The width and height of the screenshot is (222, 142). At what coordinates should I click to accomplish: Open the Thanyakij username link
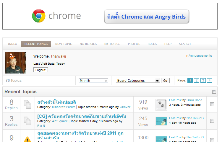pyautogui.click(x=58, y=56)
